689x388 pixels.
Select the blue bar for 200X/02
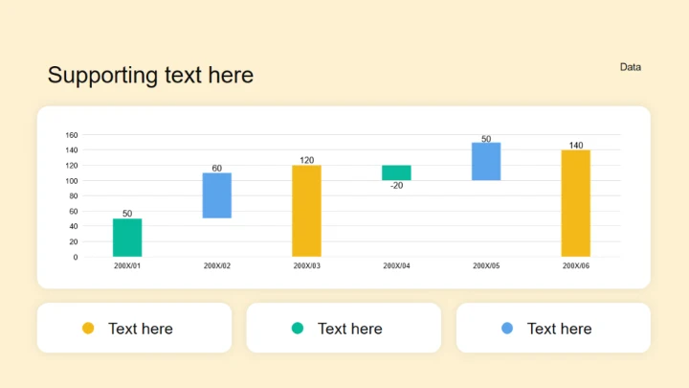coord(217,195)
